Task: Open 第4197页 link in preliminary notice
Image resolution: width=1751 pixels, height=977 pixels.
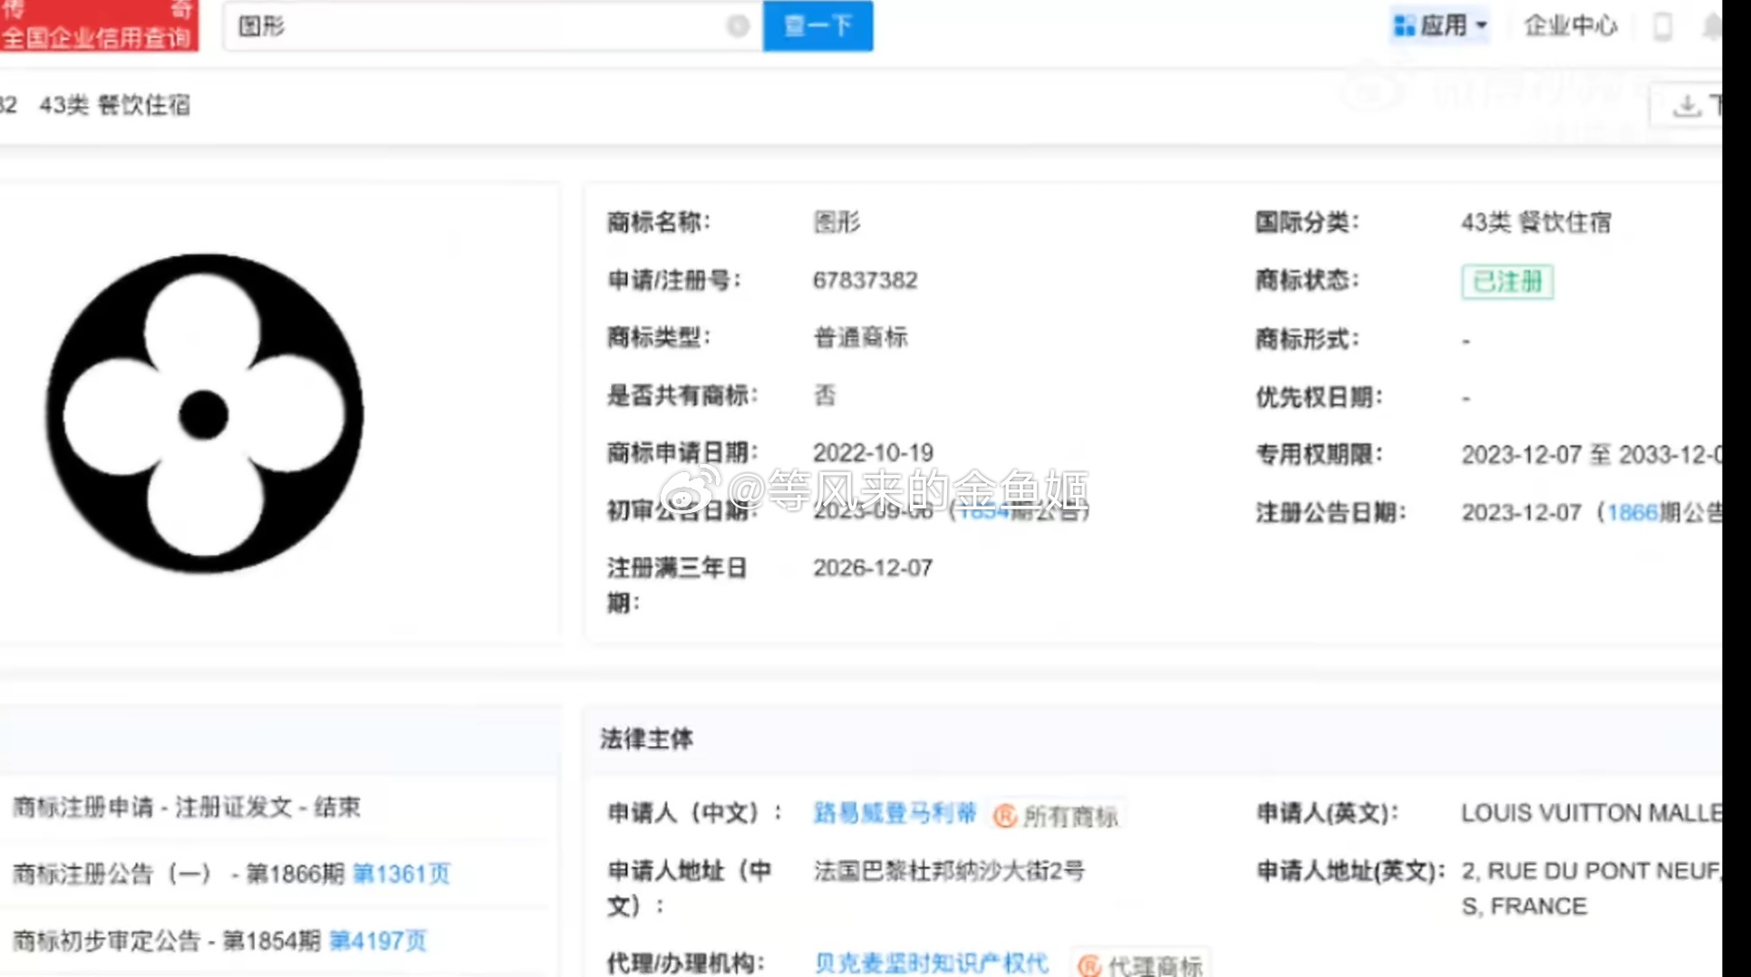Action: [377, 941]
